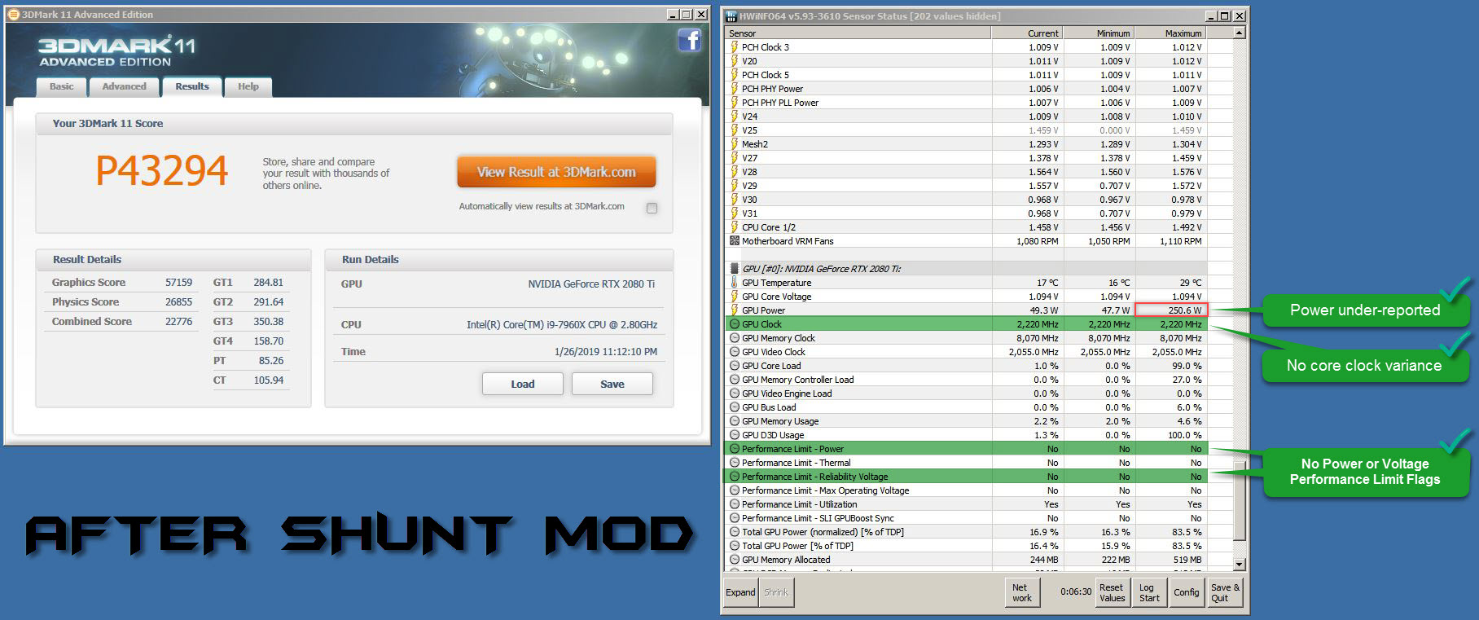Click the GPU chip icon in the RTX 2080 Ti header
The image size is (1479, 620).
point(734,269)
